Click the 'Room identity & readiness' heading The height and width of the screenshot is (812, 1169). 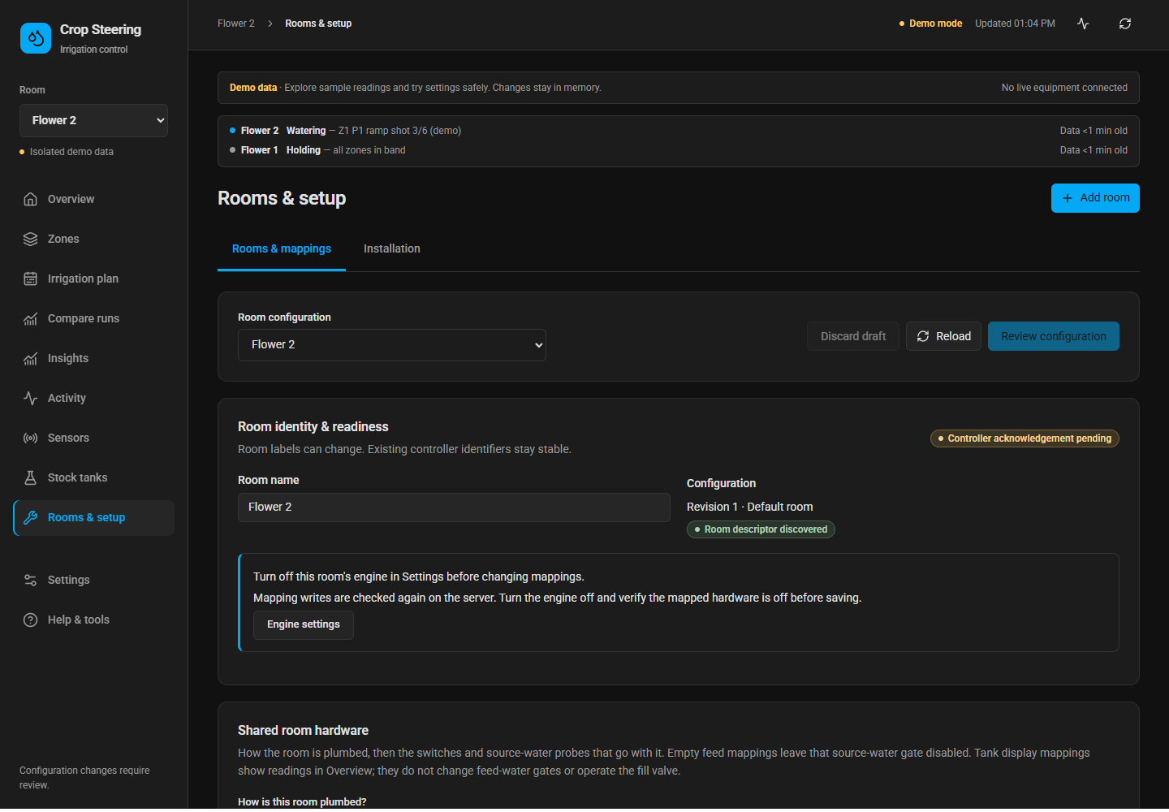click(x=313, y=427)
